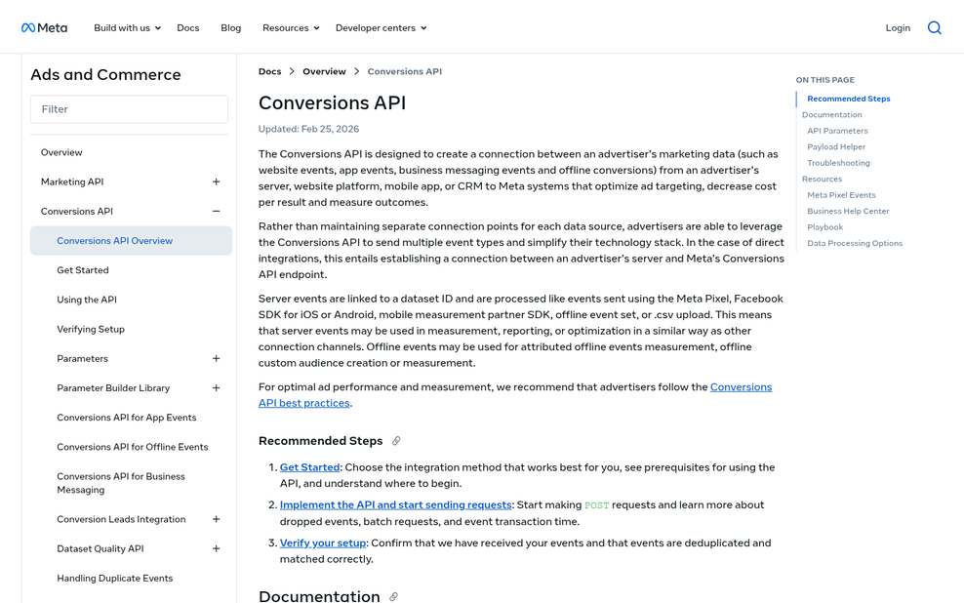
Task: Expand the Parameters sidebar item
Action: pyautogui.click(x=216, y=358)
